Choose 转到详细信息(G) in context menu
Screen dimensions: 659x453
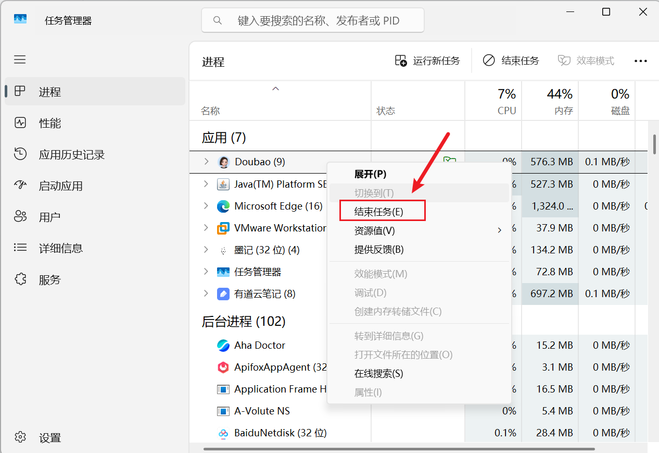click(x=419, y=336)
